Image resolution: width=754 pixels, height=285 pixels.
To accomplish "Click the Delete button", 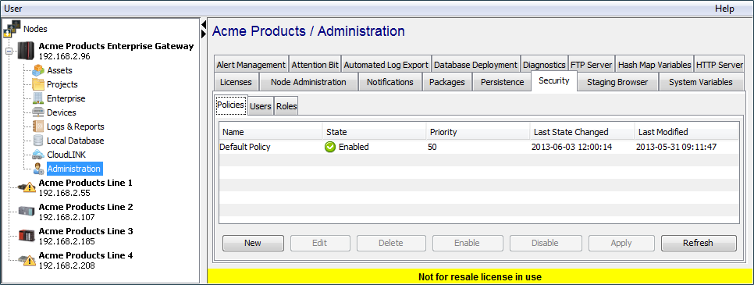I will (x=391, y=243).
